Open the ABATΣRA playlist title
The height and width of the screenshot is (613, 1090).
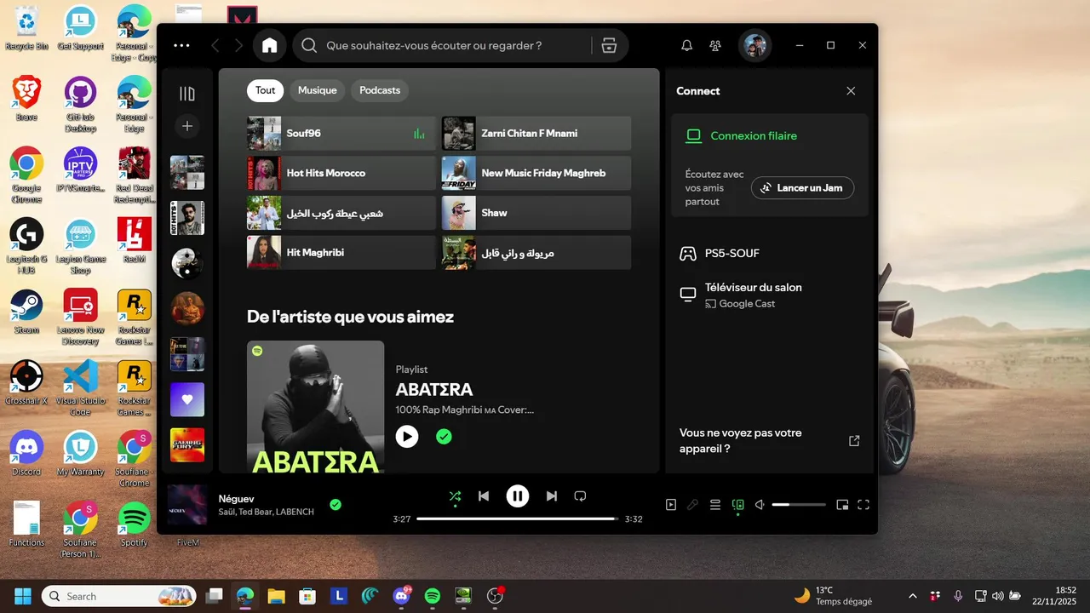[434, 390]
